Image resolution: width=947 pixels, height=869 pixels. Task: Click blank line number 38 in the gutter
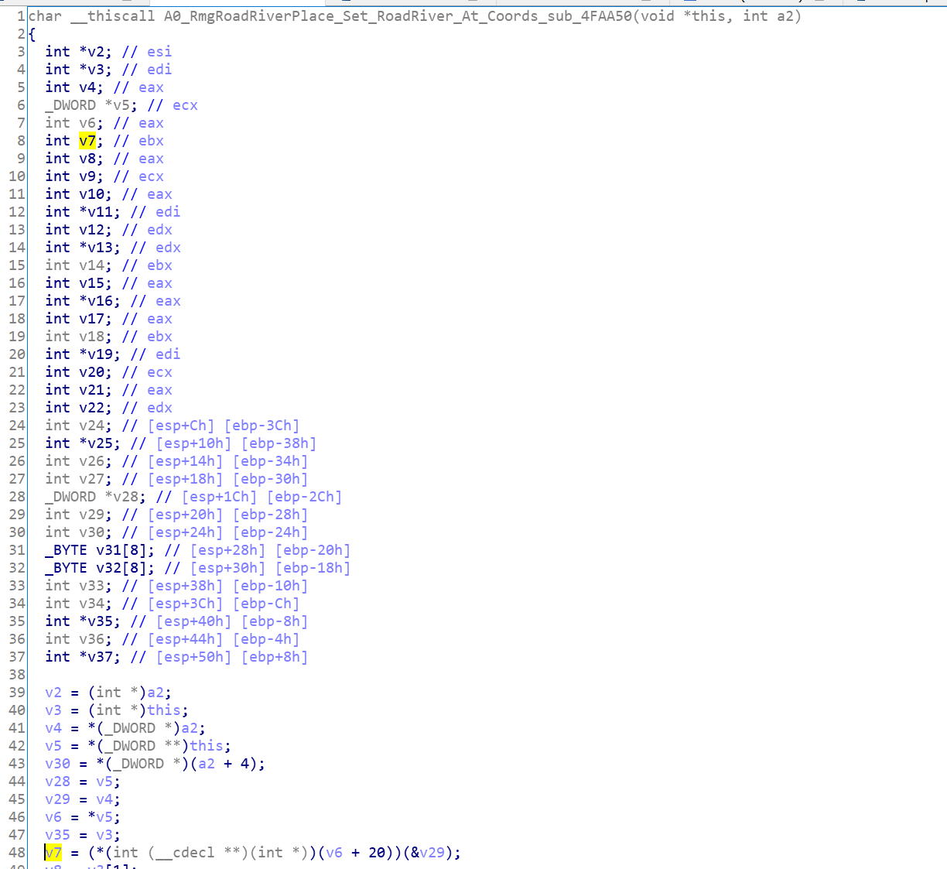[17, 675]
